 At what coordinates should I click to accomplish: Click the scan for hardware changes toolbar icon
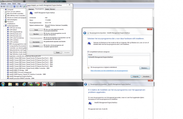[21, 7]
